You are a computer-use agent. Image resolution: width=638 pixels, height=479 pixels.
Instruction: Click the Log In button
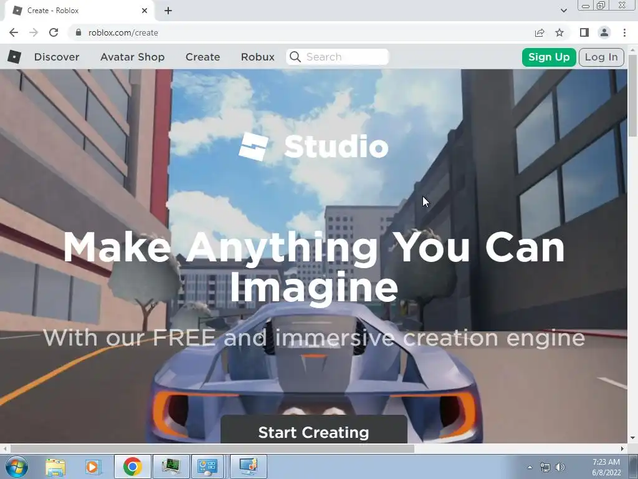(601, 57)
